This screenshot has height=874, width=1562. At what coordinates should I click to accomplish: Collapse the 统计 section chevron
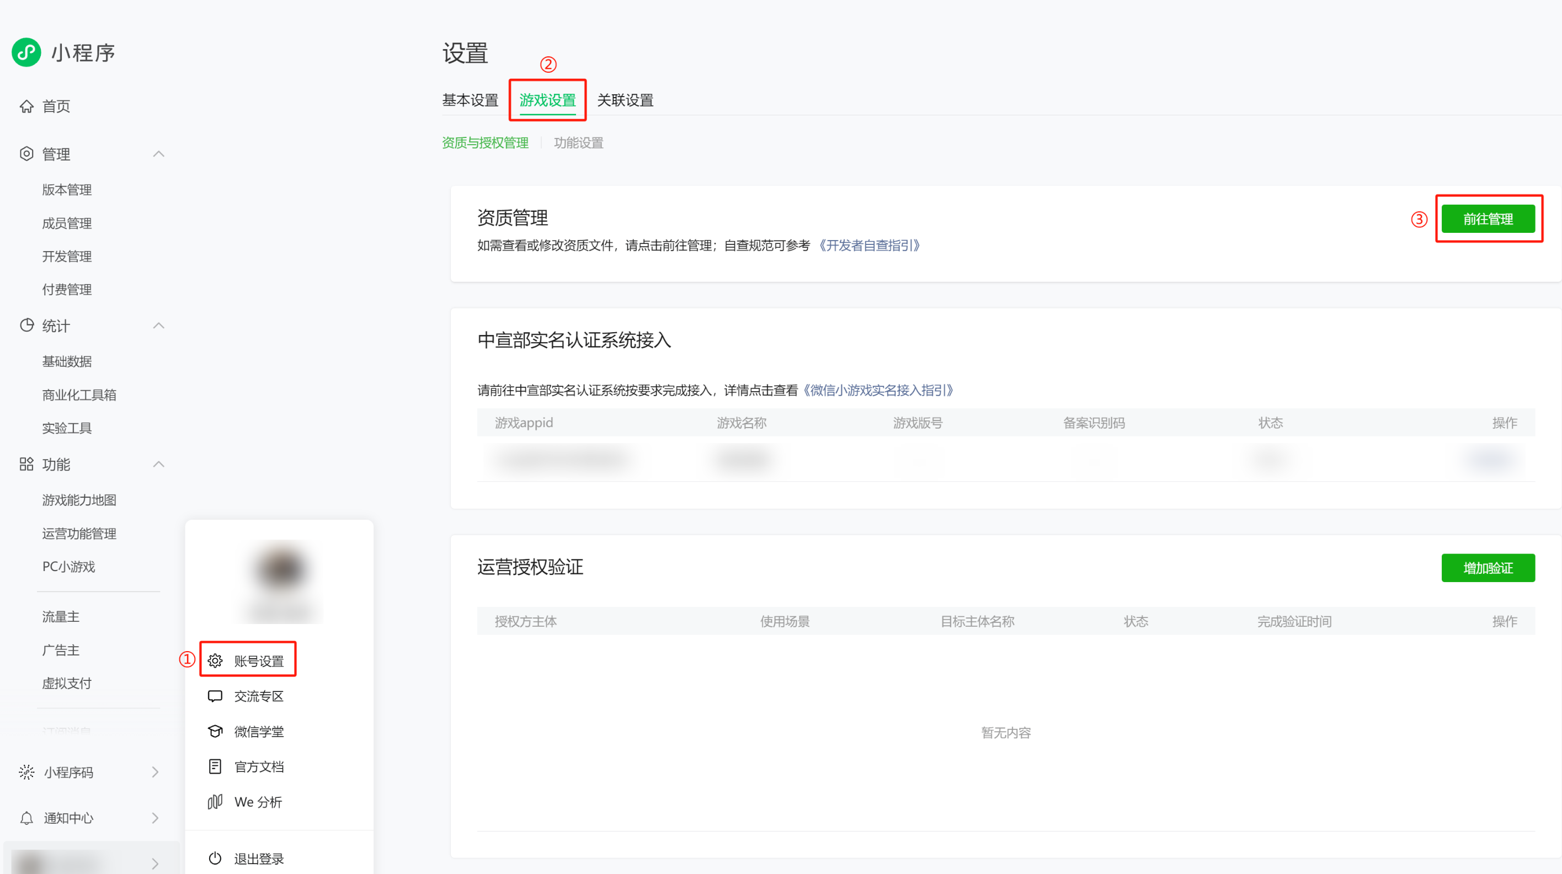pyautogui.click(x=158, y=325)
